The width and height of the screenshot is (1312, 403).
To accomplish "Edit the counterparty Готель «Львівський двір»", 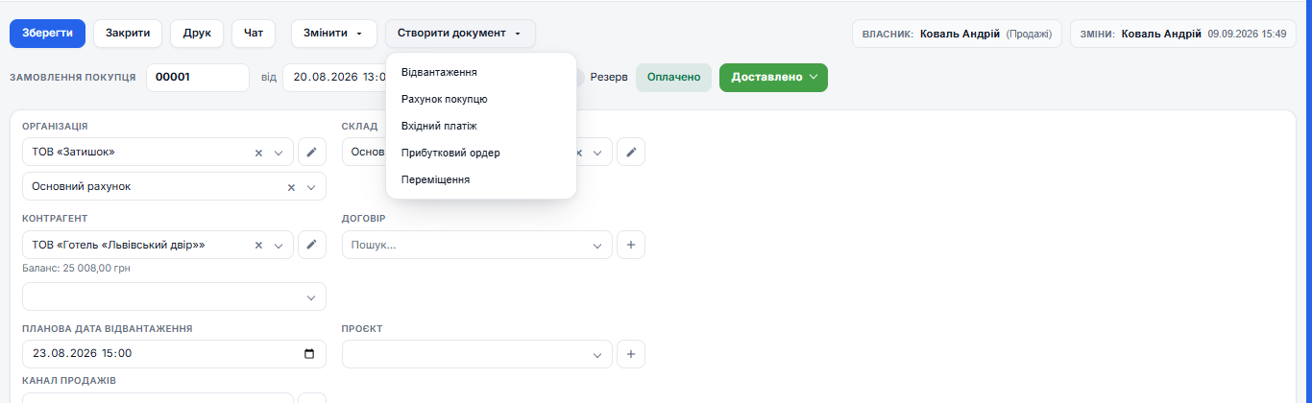I will pyautogui.click(x=311, y=245).
